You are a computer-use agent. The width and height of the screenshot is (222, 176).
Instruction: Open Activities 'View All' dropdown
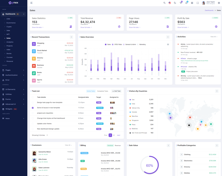[x=214, y=37]
